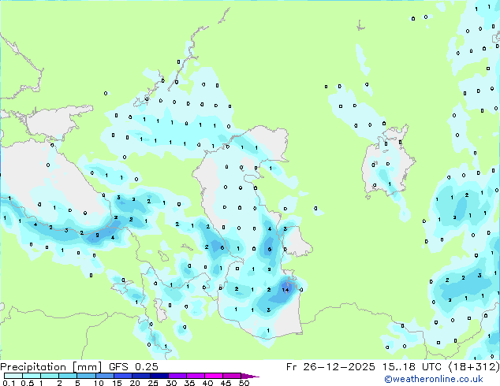Click the '15..18 UTC' time label
Image resolution: width=500 pixels, height=386 pixels.
[412, 367]
